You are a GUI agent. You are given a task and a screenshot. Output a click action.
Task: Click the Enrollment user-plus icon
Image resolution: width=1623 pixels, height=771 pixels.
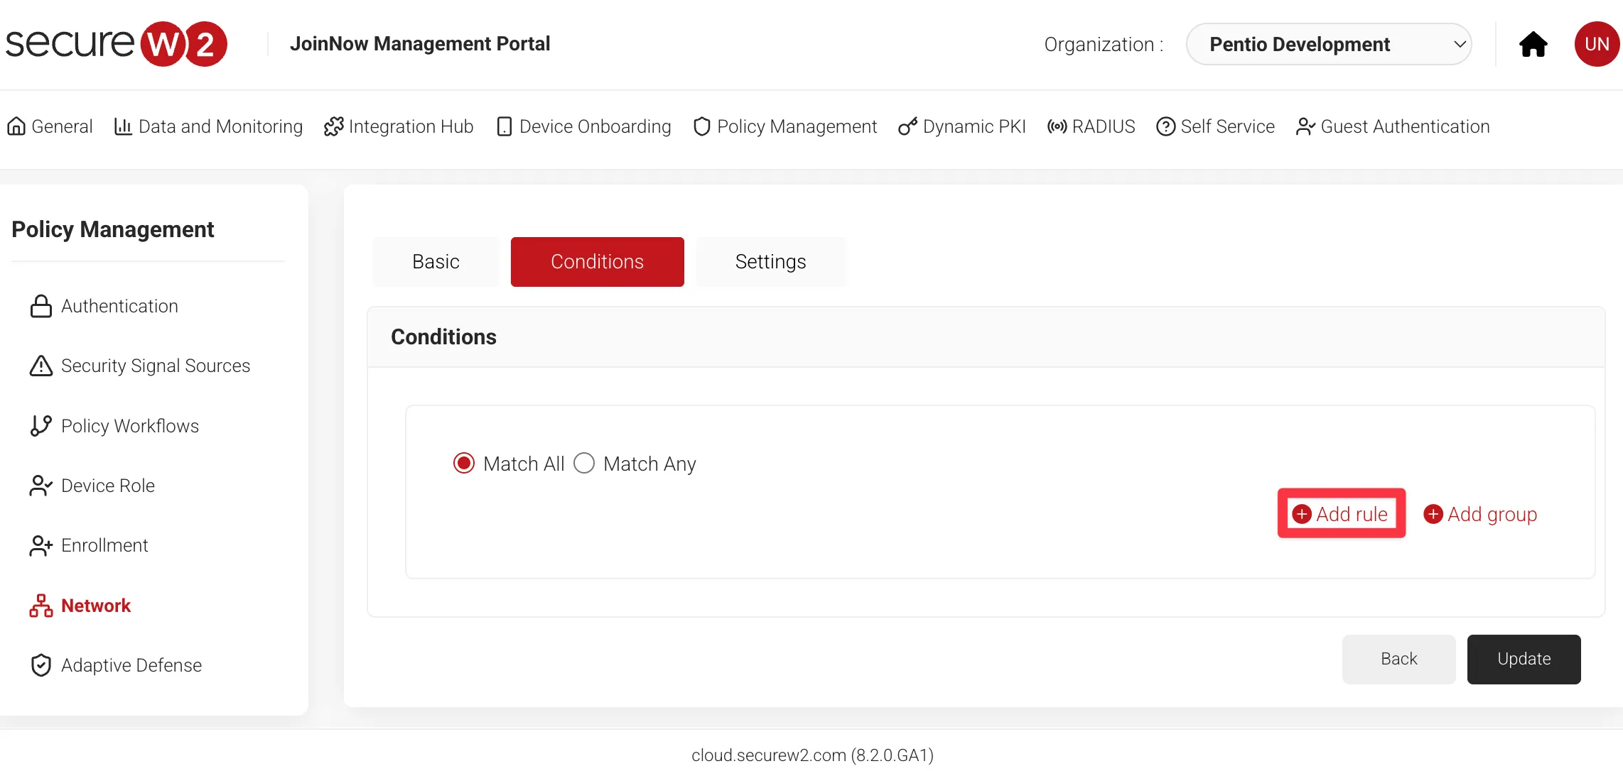(x=41, y=545)
